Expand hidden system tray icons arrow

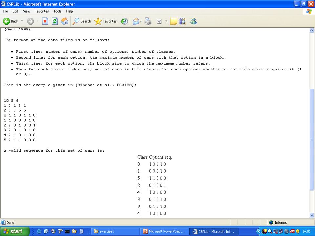(259, 231)
